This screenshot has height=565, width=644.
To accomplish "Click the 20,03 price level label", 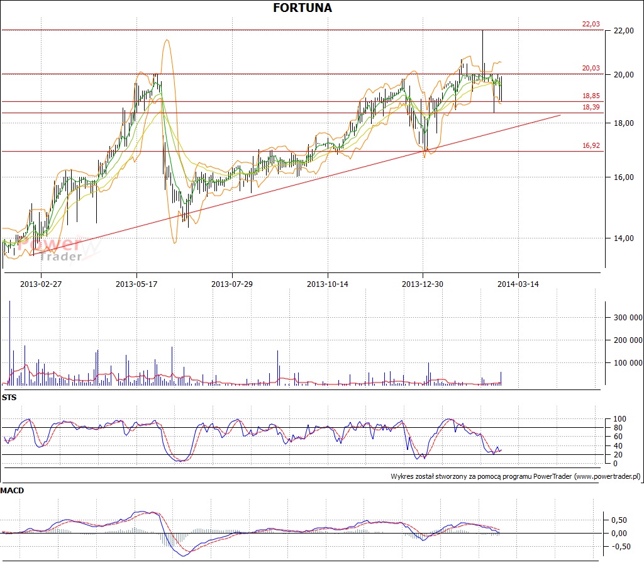I will click(x=591, y=68).
